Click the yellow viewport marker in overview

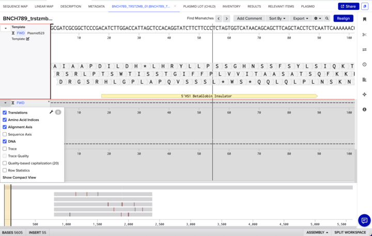[7, 205]
